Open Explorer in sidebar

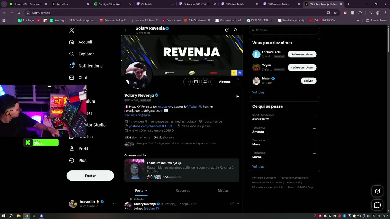(x=81, y=54)
